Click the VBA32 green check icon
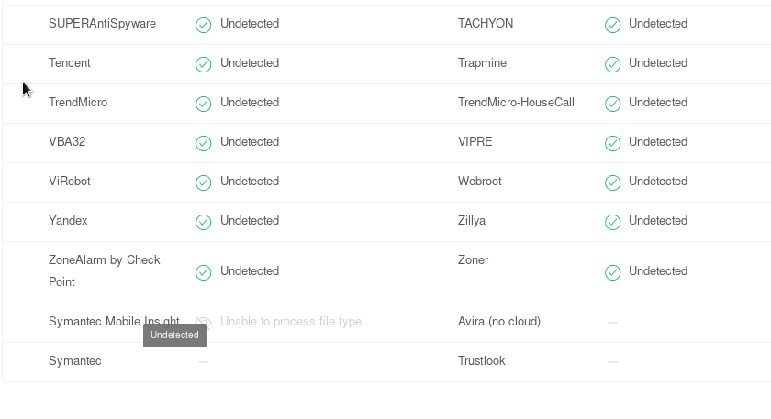The image size is (771, 419). [x=203, y=143]
